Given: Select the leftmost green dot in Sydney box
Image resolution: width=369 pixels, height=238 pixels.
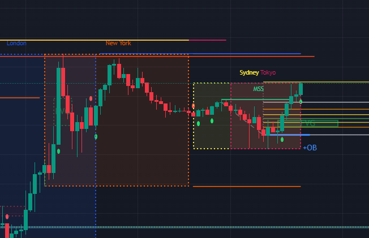Looking at the screenshot, I should pyautogui.click(x=198, y=123).
